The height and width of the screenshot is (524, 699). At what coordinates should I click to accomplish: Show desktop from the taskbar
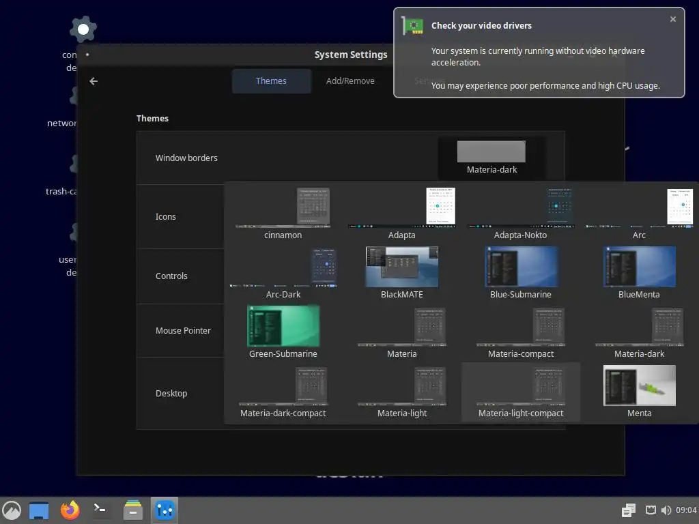pyautogui.click(x=39, y=510)
